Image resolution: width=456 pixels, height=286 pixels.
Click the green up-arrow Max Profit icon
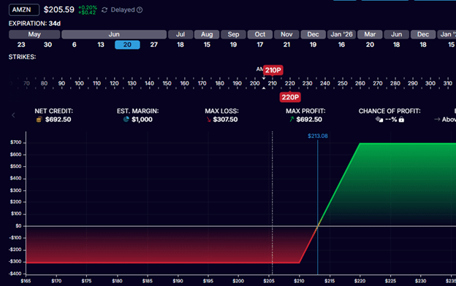coord(292,120)
